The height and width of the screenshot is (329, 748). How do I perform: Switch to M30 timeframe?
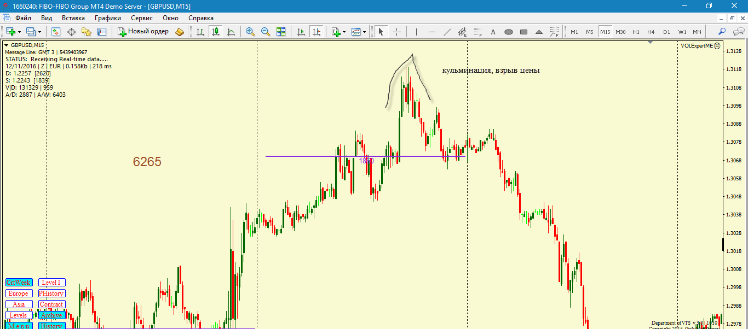[620, 32]
